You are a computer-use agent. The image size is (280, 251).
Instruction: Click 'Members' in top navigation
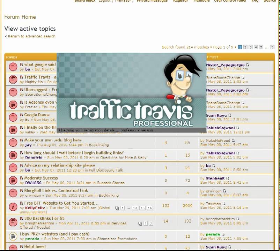tap(201, 1)
